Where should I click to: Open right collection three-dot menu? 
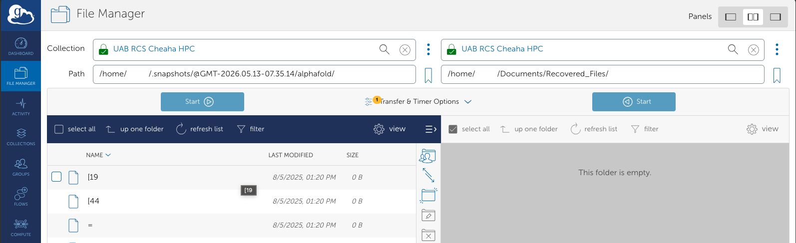pyautogui.click(x=777, y=49)
